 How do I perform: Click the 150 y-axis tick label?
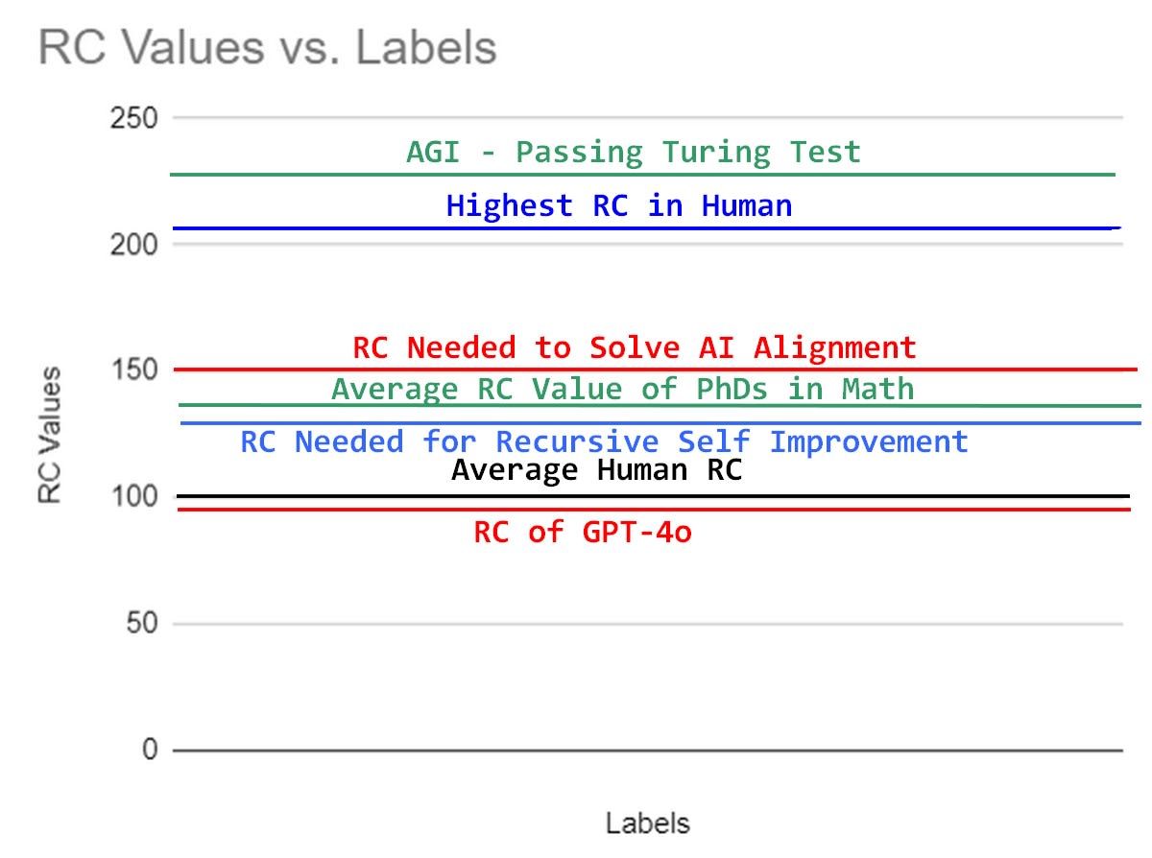coord(135,370)
